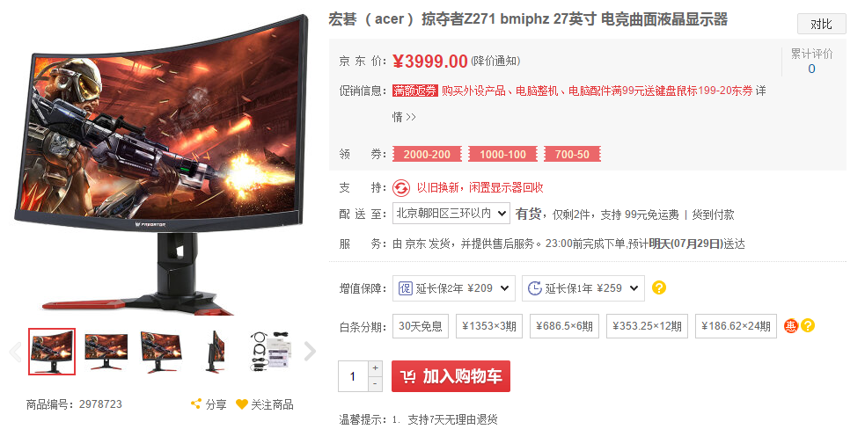The height and width of the screenshot is (429, 865).
Task: Claim the 700-50 coupon tag
Action: [572, 155]
